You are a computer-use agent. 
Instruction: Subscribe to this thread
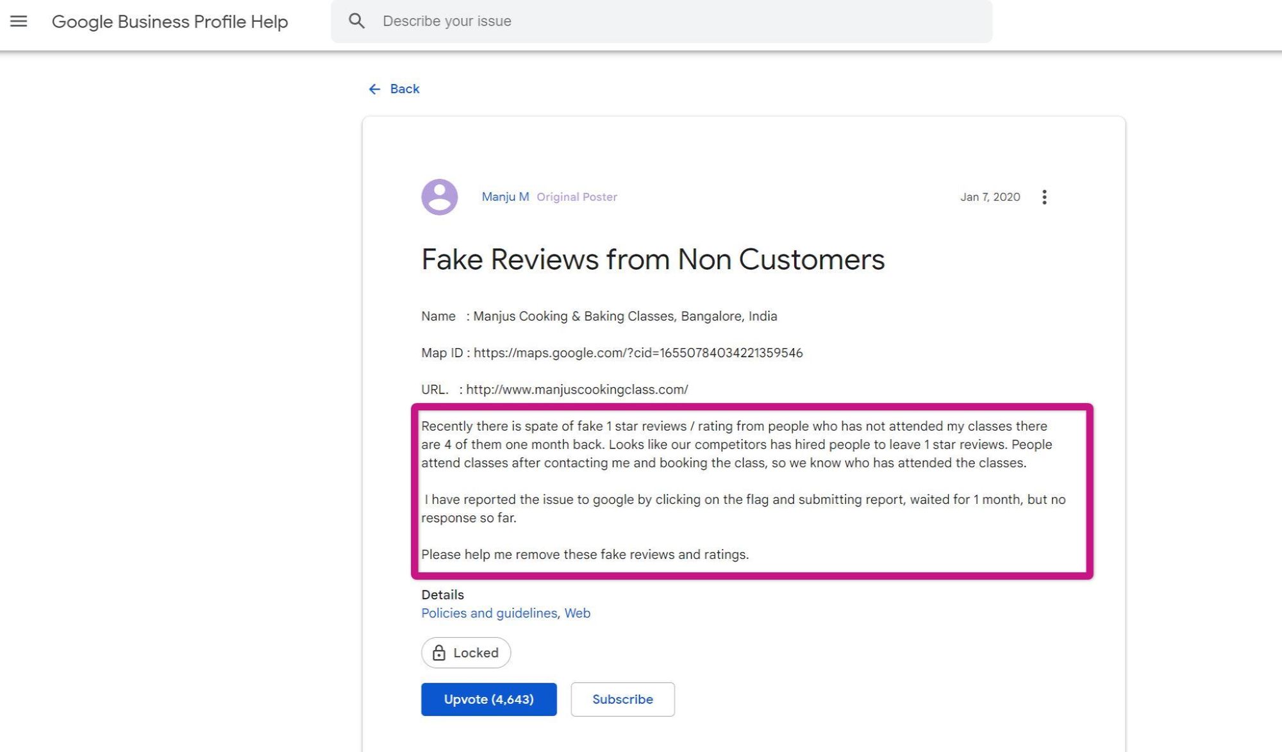point(622,699)
